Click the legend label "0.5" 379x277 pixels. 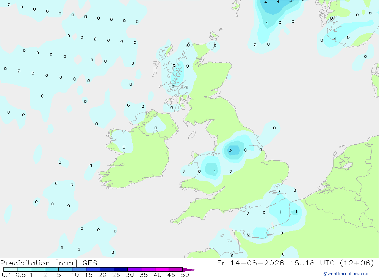click(x=20, y=275)
